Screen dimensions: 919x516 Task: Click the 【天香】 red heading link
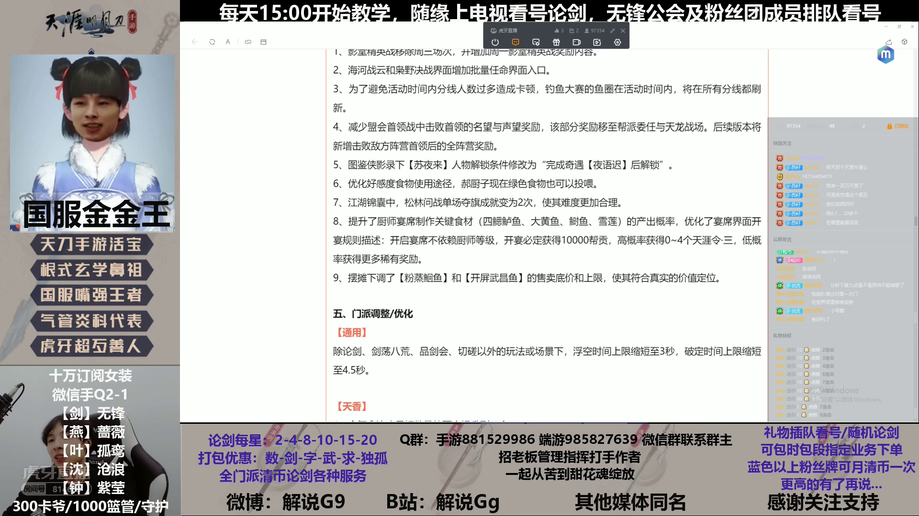click(352, 407)
